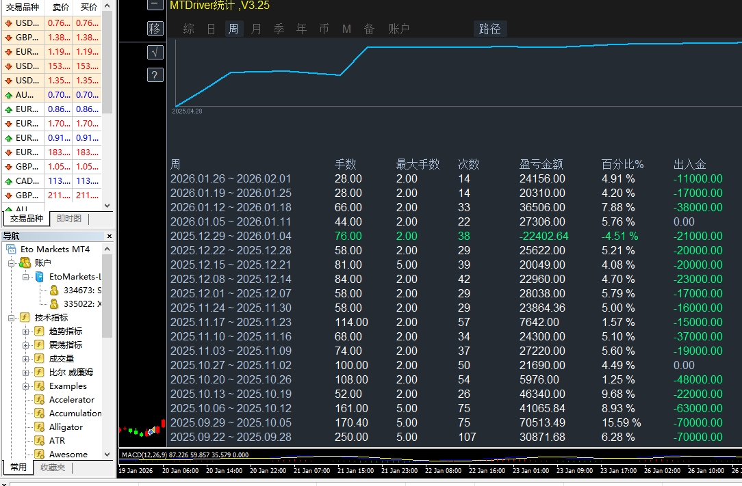Select account 335022 in navigator
The height and width of the screenshot is (486, 742).
[82, 304]
